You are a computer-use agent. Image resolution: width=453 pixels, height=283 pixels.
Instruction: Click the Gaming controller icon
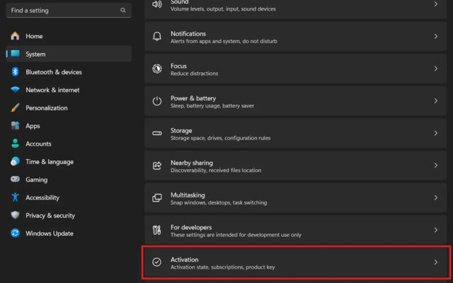(15, 180)
